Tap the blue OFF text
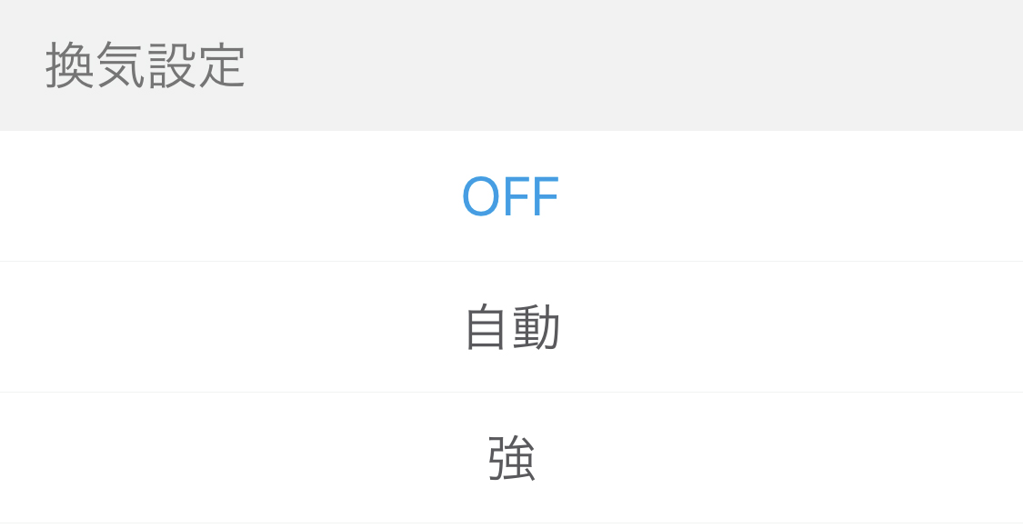 point(510,196)
